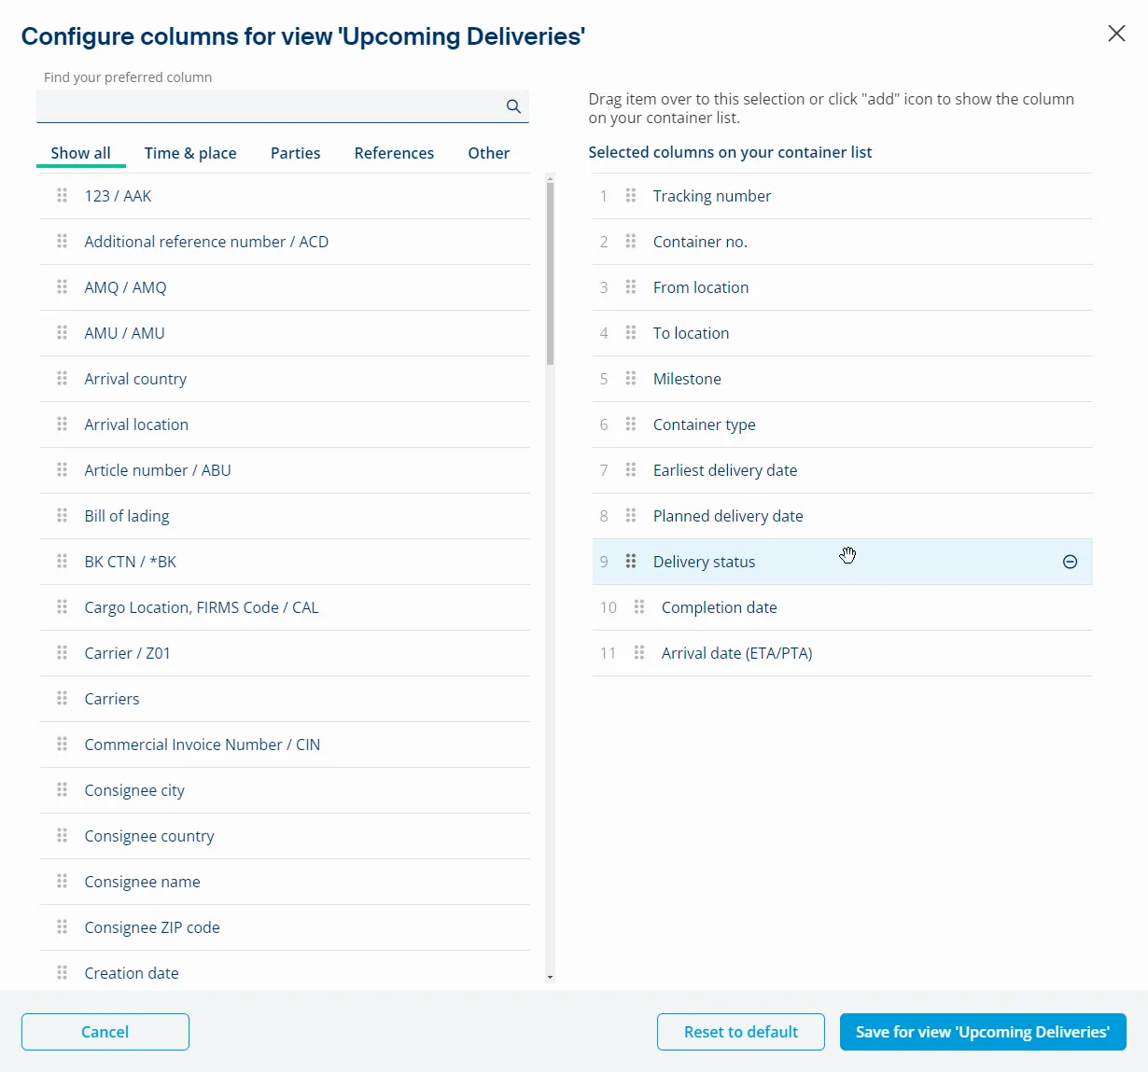Screen dimensions: 1148x1072
Task: Dismiss the dialog with the X
Action: (1116, 34)
